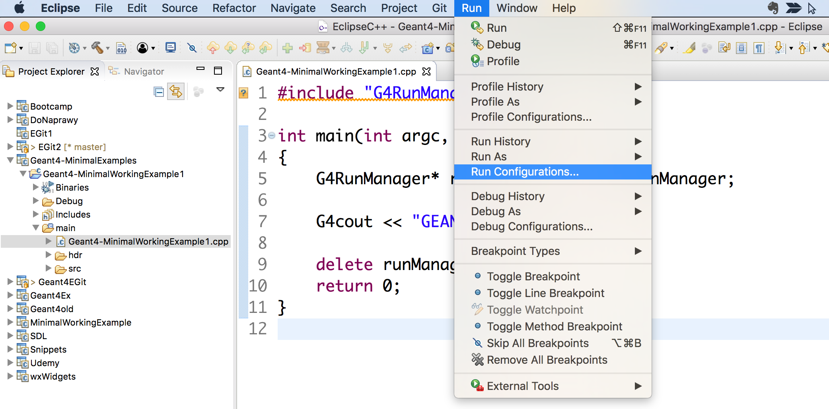This screenshot has height=409, width=829.
Task: Show whitespace characters with the pilcrow icon
Action: point(759,48)
